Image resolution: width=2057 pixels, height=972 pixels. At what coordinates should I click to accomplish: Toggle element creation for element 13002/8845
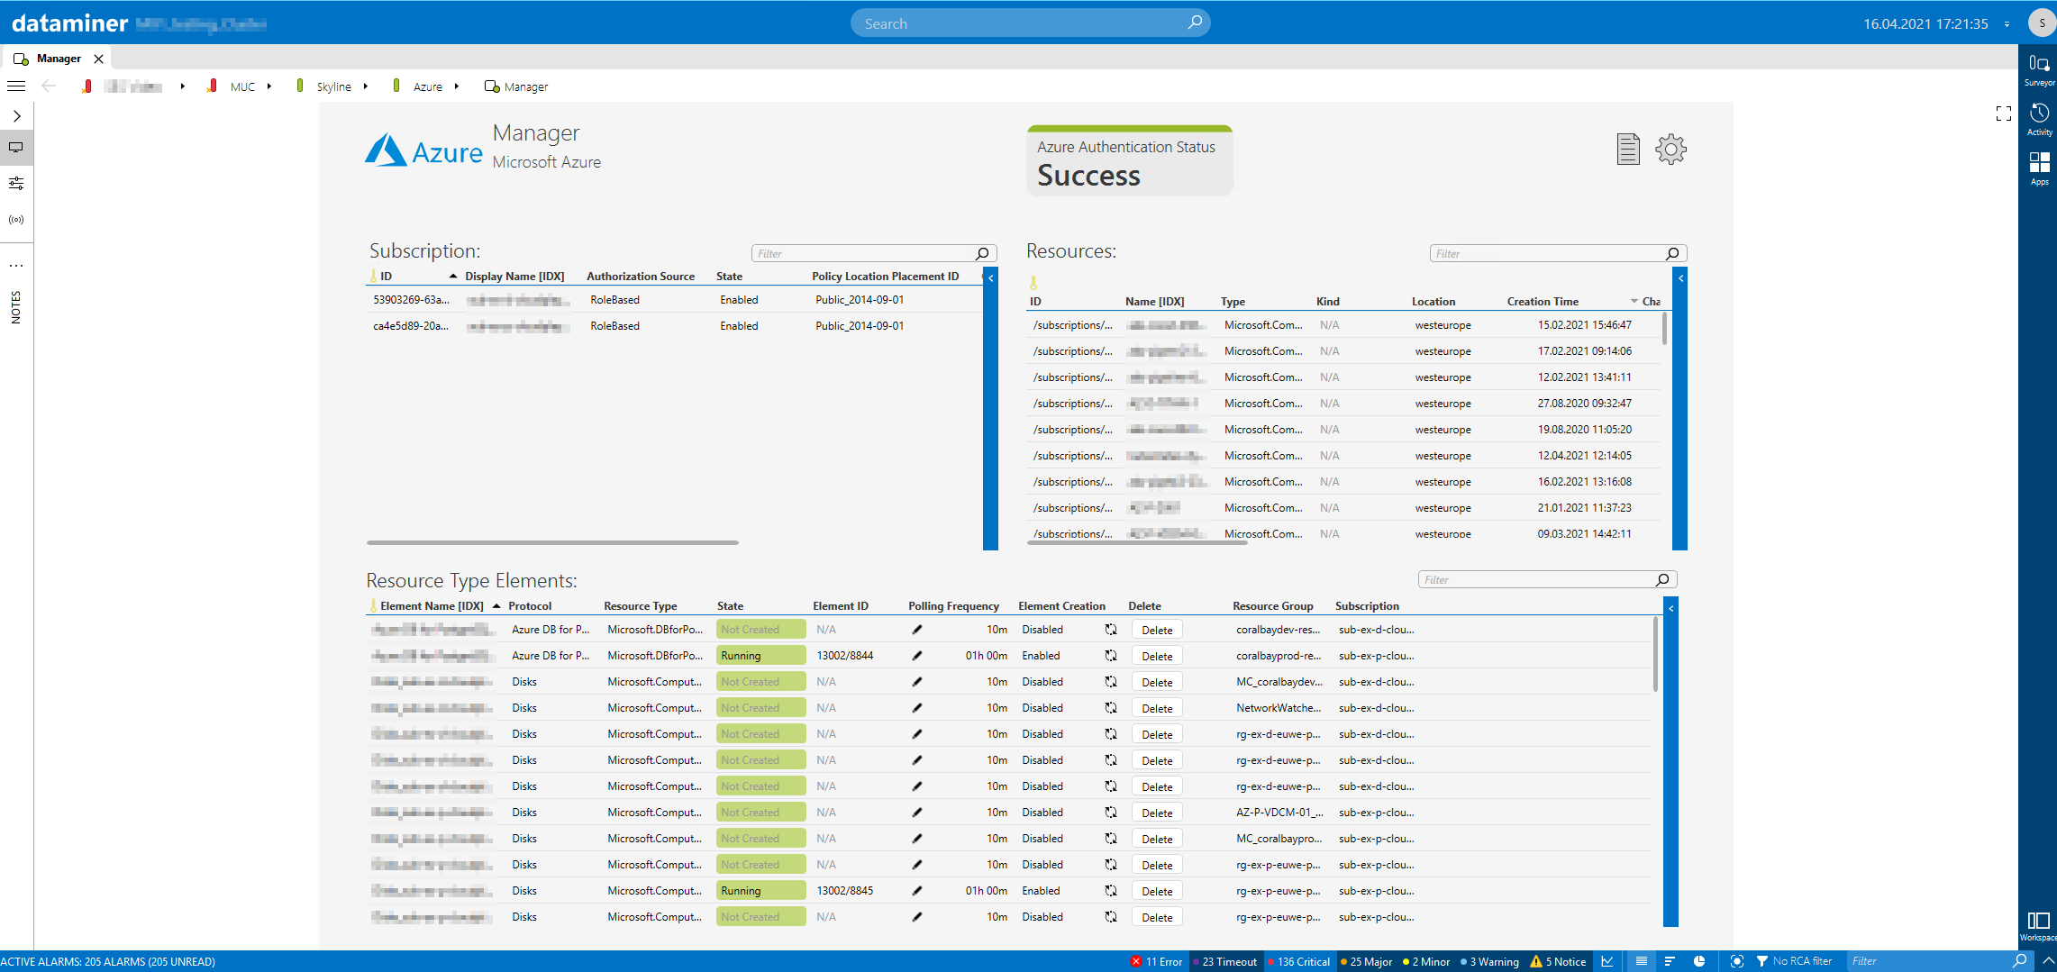pyautogui.click(x=1111, y=891)
